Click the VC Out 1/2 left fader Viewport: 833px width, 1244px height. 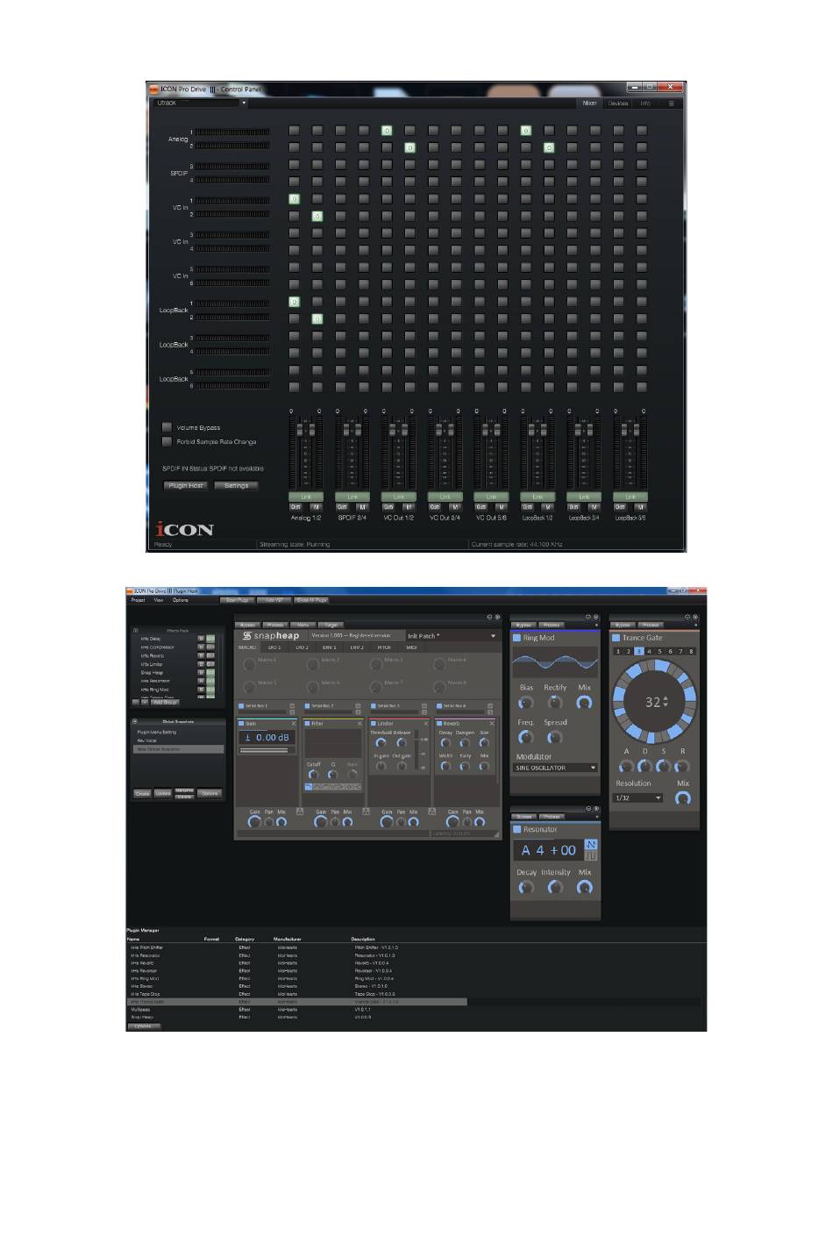(392, 431)
